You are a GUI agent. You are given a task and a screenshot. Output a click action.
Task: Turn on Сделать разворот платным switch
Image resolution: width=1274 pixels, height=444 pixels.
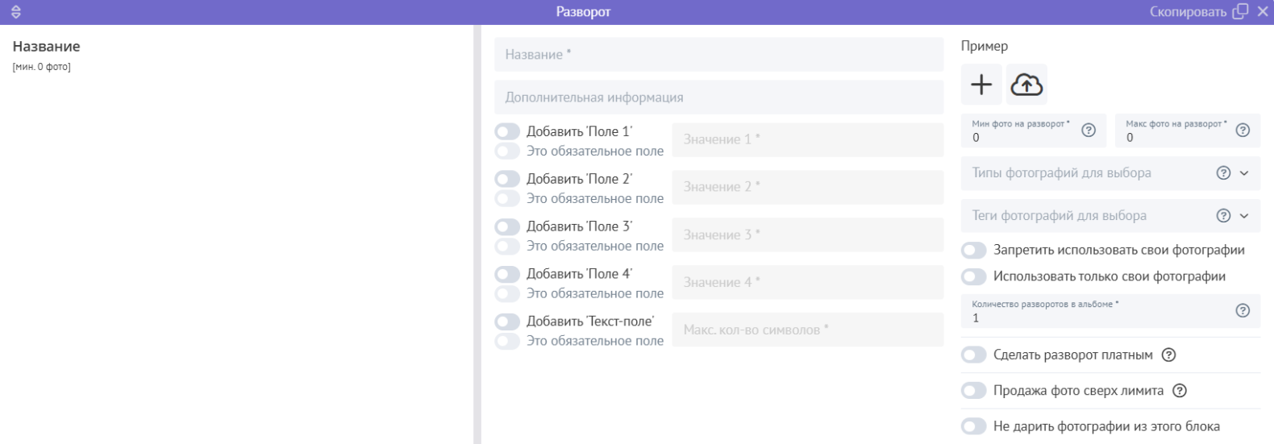[974, 355]
